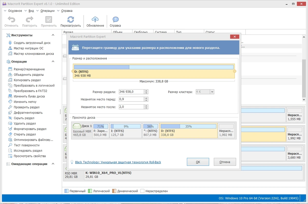Select I: (NTFS) 125,7 GB partition in preview
Image resolution: width=308 pixels, height=204 pixels.
click(x=126, y=130)
